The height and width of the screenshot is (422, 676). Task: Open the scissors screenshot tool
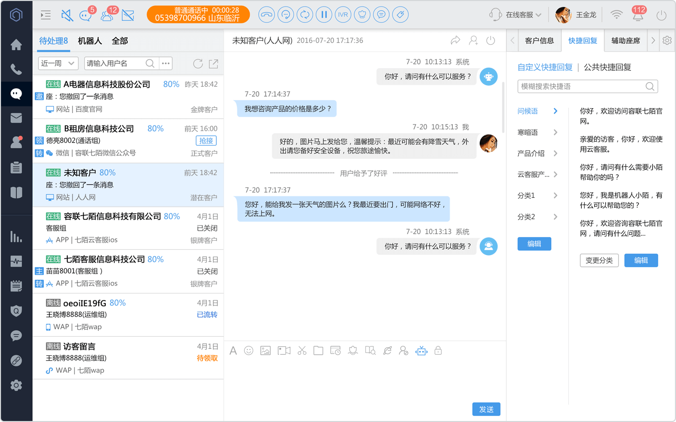[x=302, y=351]
